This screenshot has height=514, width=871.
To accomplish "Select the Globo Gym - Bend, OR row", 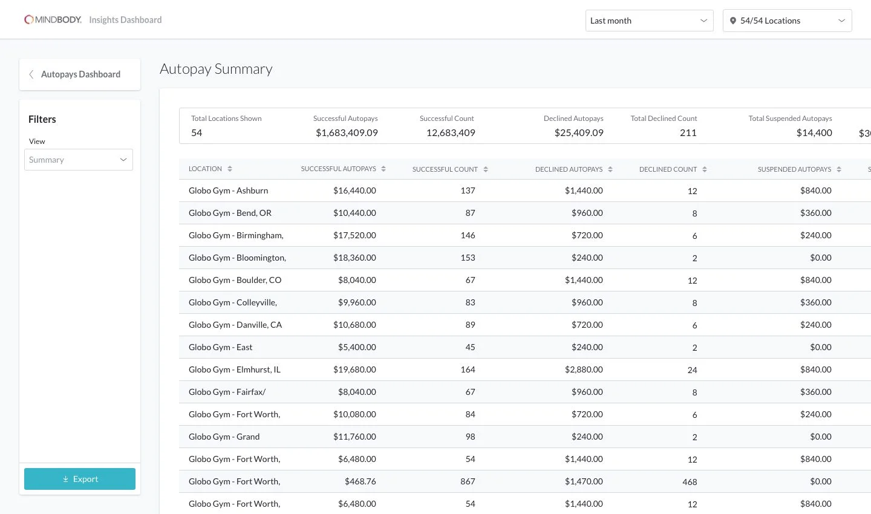I will pyautogui.click(x=525, y=213).
